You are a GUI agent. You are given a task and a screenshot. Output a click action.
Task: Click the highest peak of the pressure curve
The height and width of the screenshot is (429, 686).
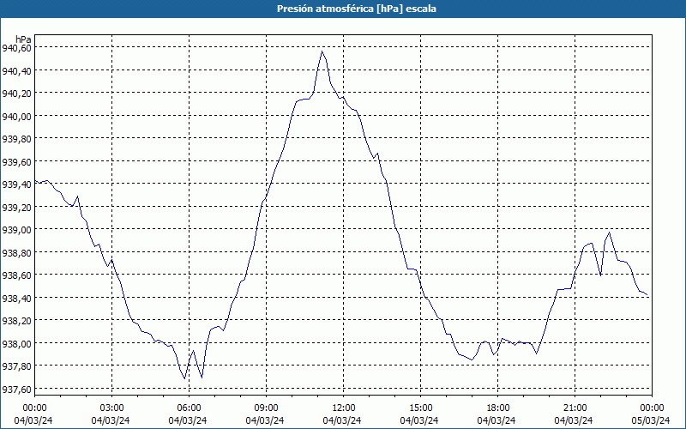(x=322, y=51)
